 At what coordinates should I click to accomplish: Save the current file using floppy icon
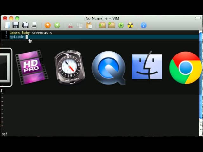click(x=16, y=25)
